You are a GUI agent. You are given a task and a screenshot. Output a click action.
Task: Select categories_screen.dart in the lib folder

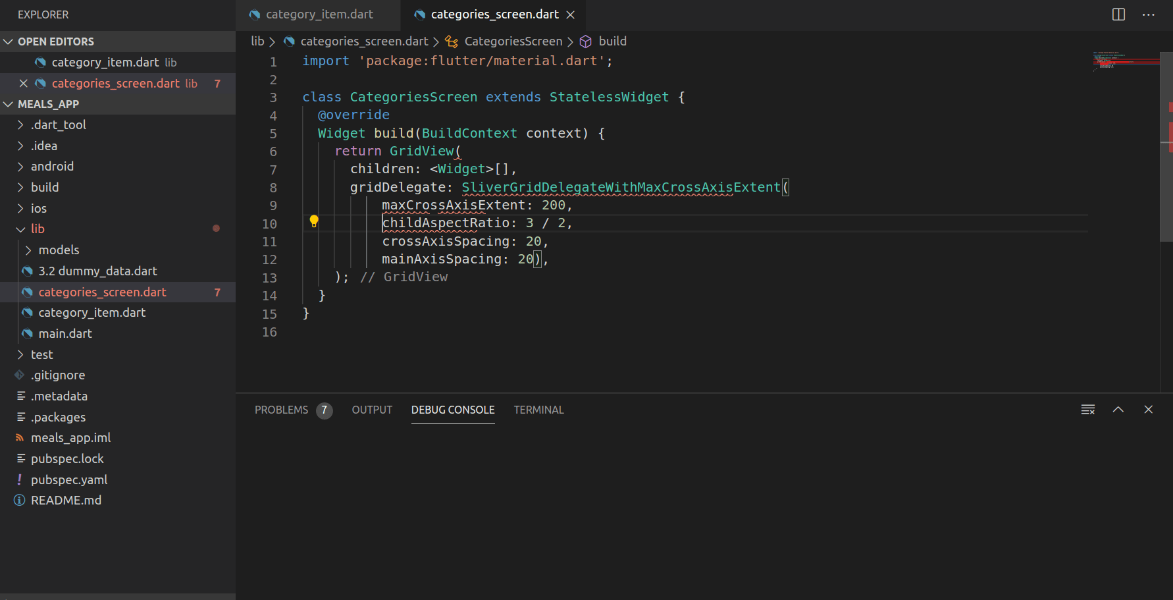pos(118,292)
